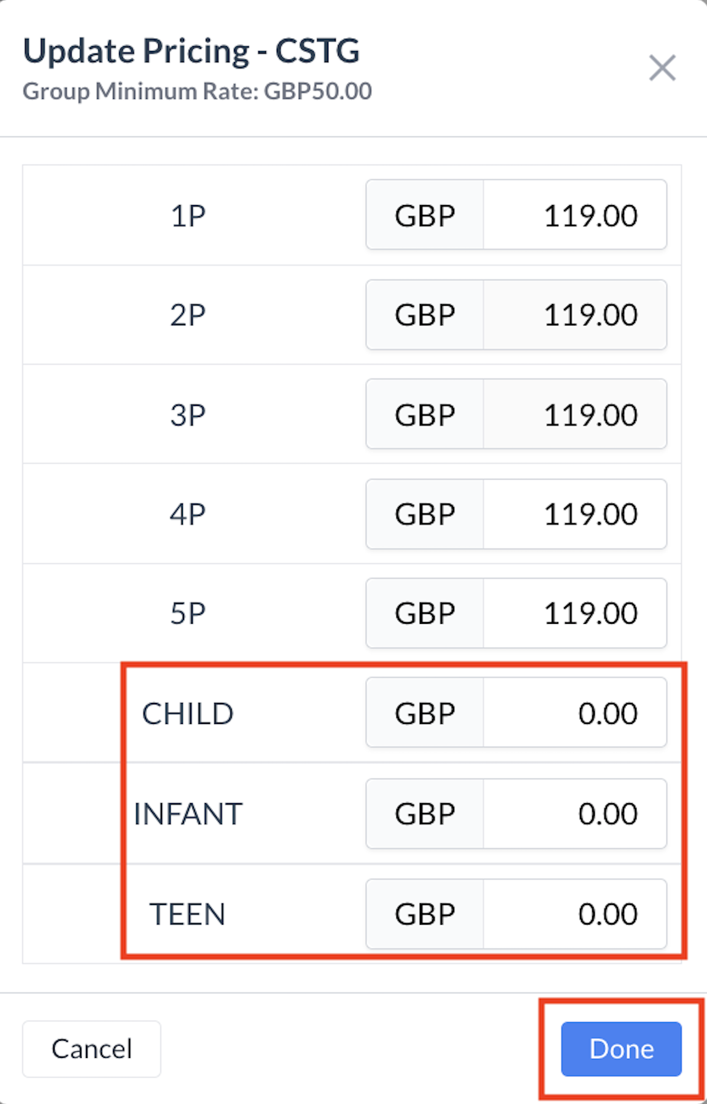
Task: Click the Cancel button
Action: point(91,1049)
